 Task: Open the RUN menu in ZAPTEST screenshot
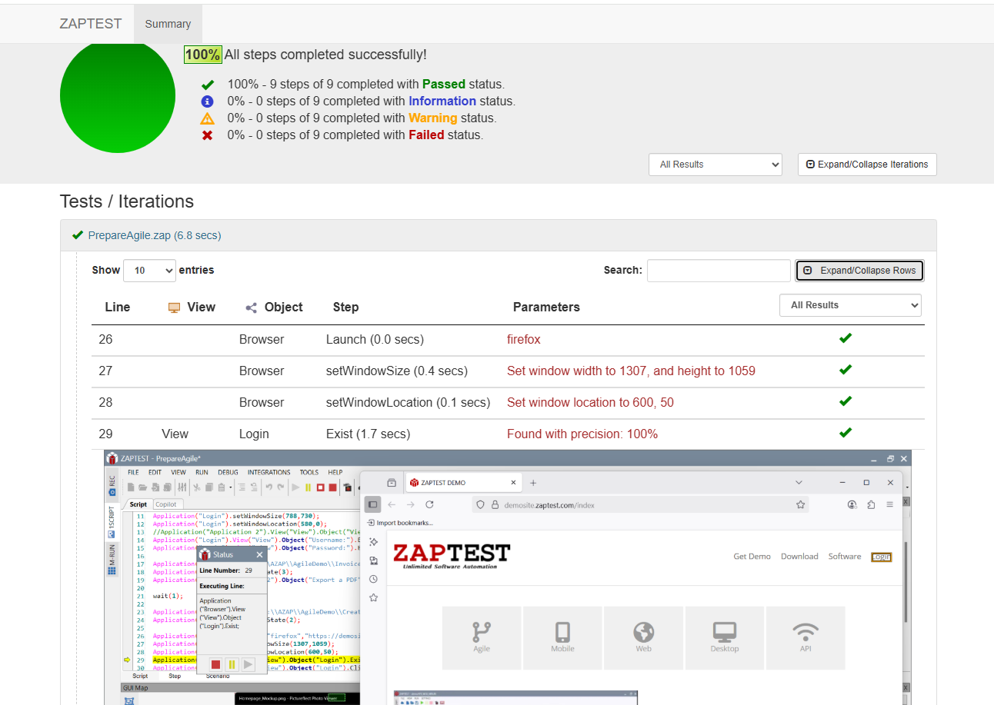pos(202,472)
